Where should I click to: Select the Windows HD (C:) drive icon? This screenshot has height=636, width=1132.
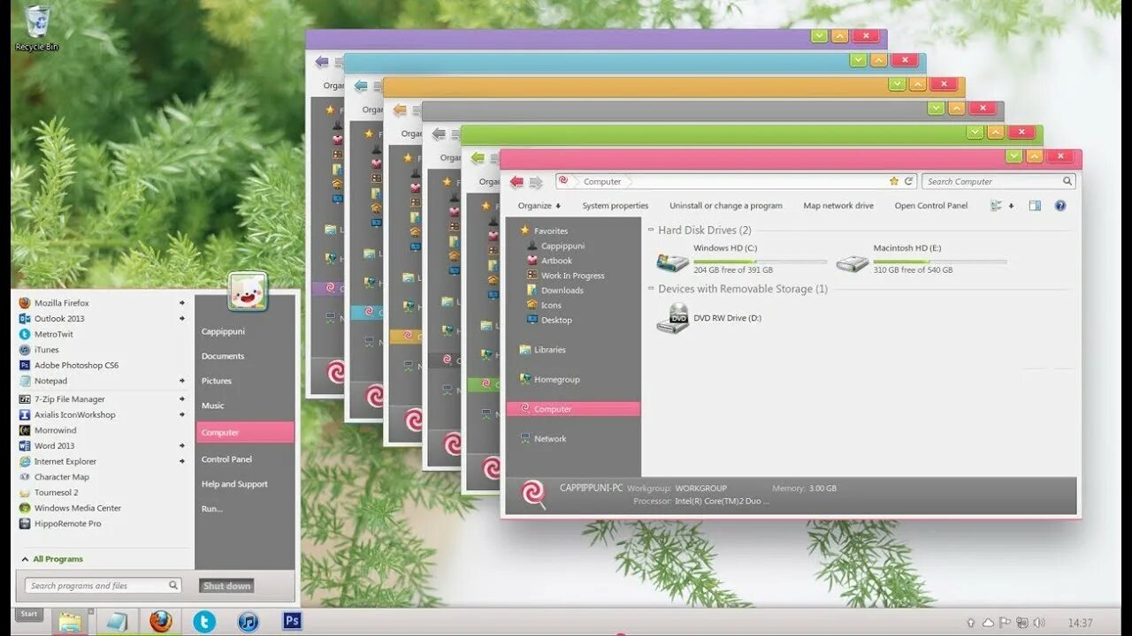click(673, 261)
